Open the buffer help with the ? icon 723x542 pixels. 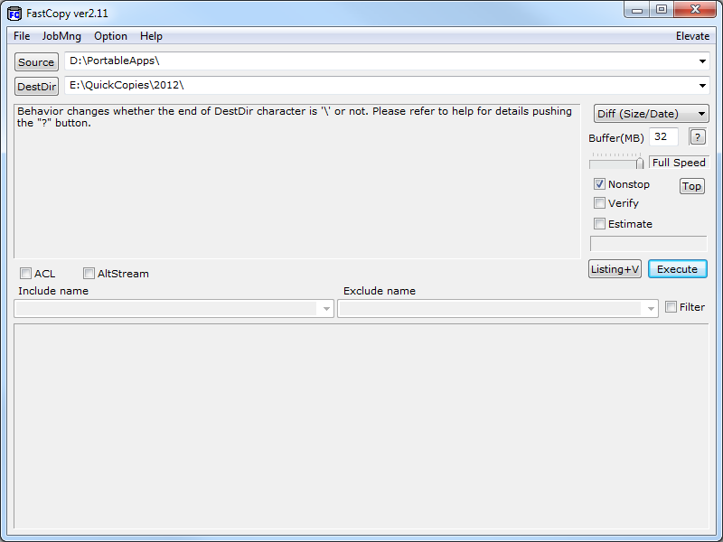pyautogui.click(x=697, y=136)
